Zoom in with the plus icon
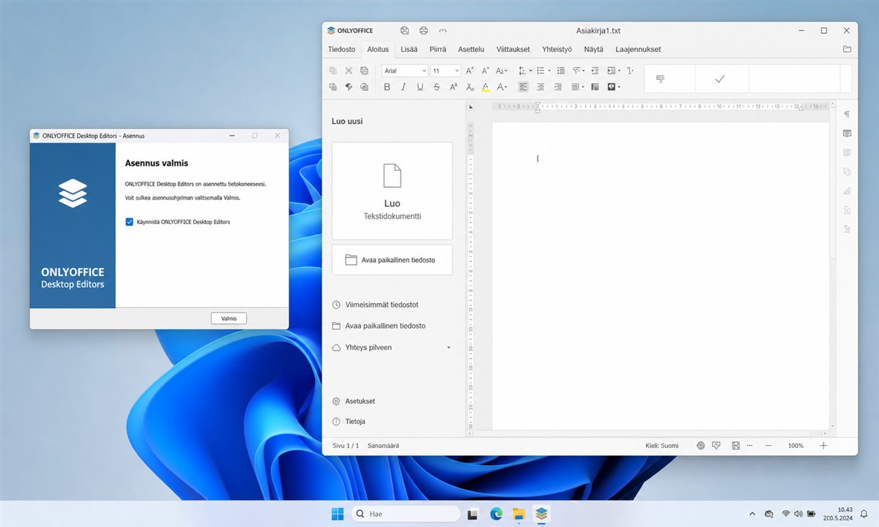This screenshot has width=879, height=527. coord(823,445)
